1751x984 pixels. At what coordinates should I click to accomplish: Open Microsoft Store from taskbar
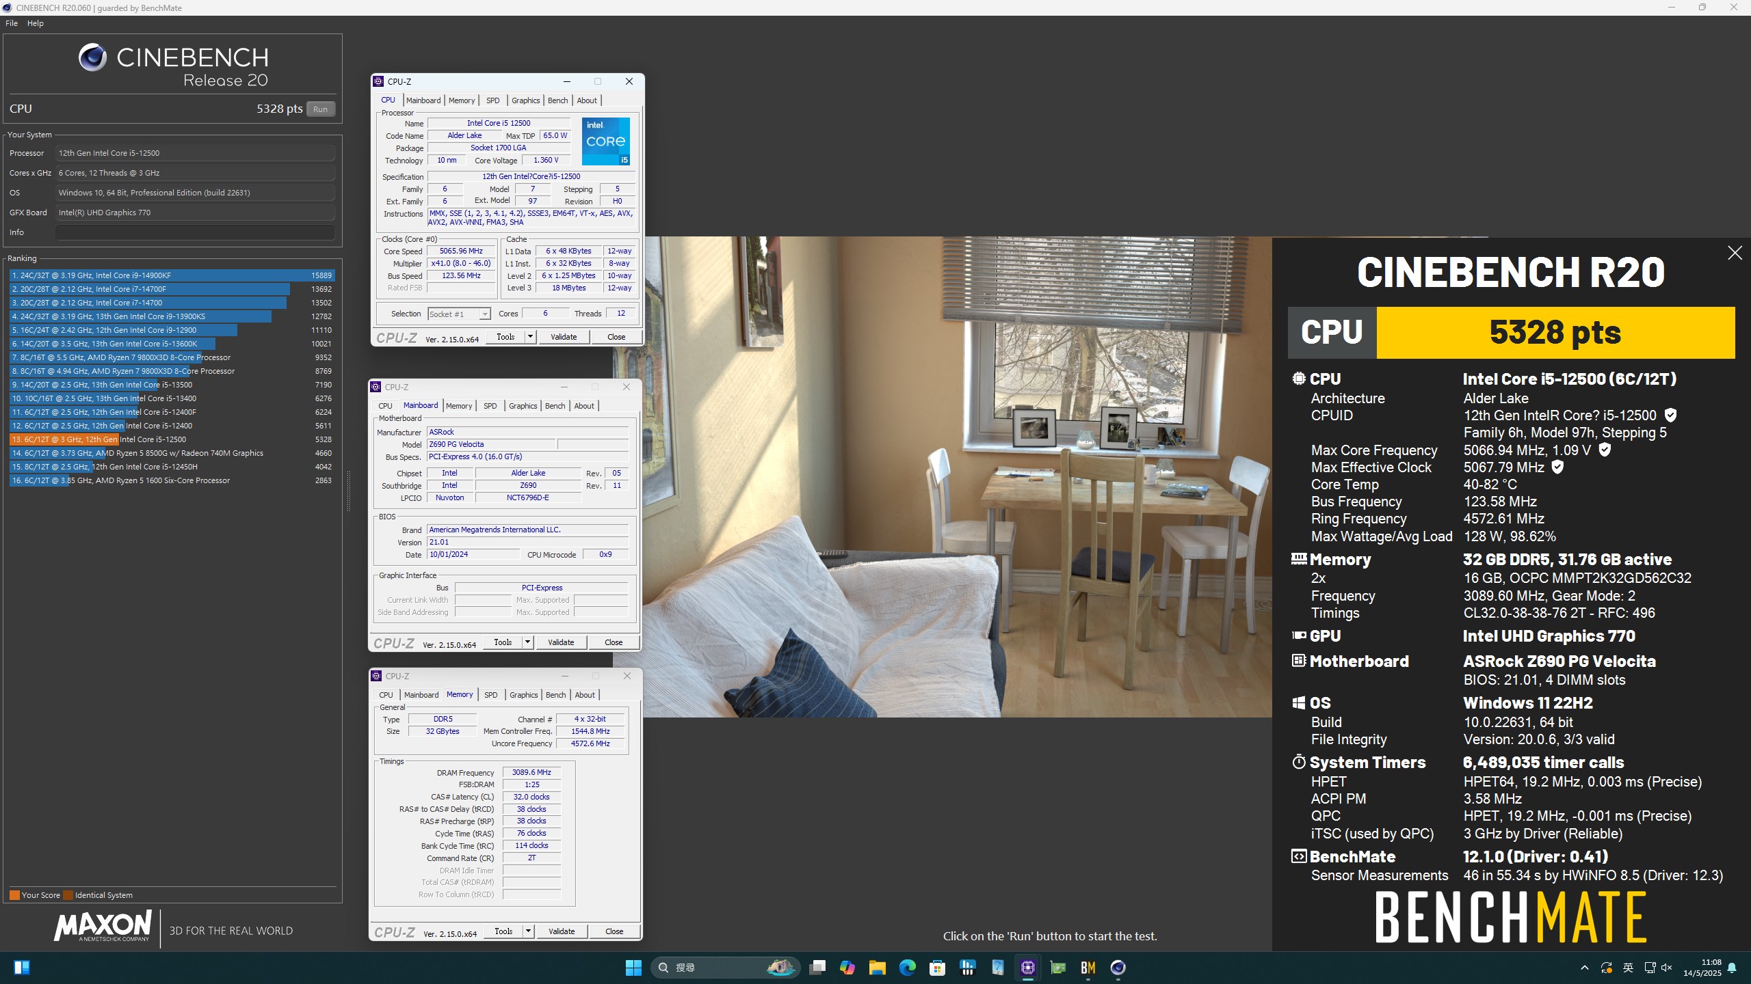938,968
